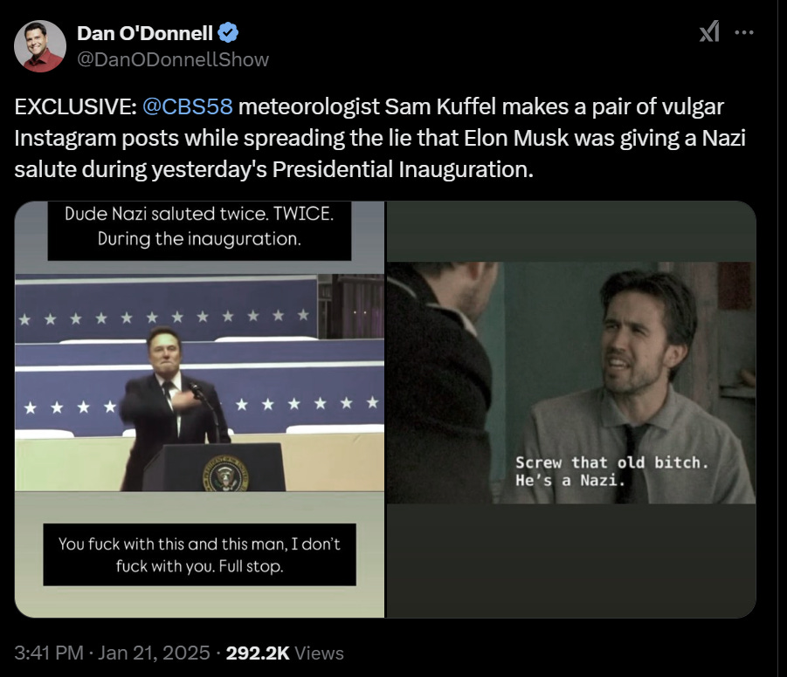Click the 3:41 PM timestamp
This screenshot has height=677, width=787.
pos(49,653)
